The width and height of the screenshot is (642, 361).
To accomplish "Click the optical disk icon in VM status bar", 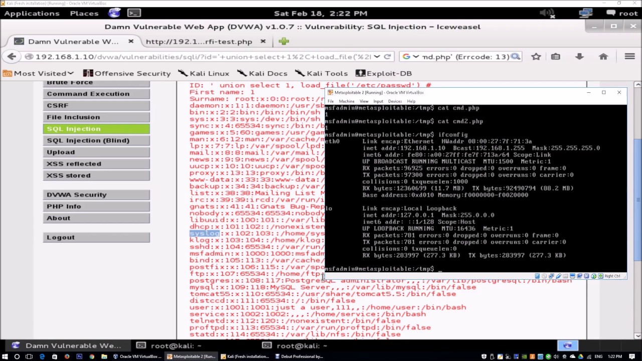I will pos(544,276).
